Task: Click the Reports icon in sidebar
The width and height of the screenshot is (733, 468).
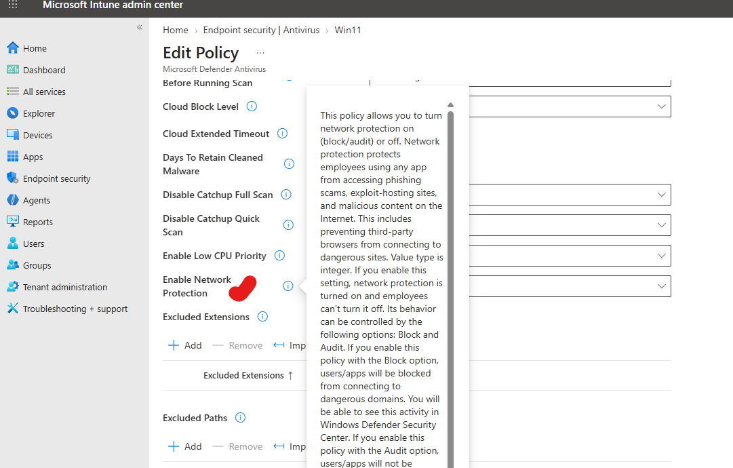Action: (x=13, y=221)
